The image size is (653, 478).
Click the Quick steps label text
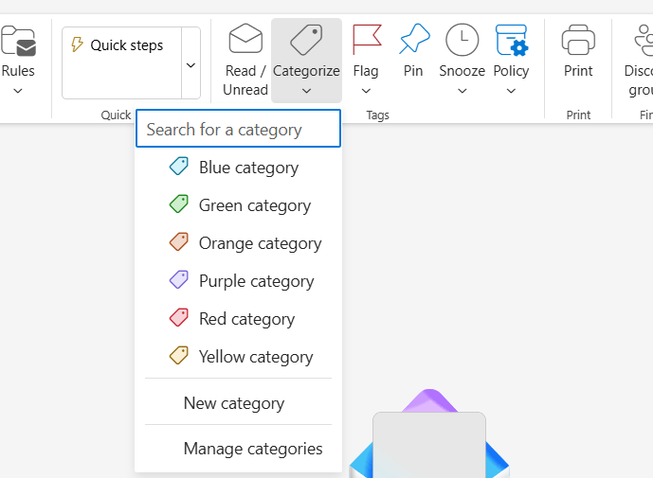pos(127,44)
